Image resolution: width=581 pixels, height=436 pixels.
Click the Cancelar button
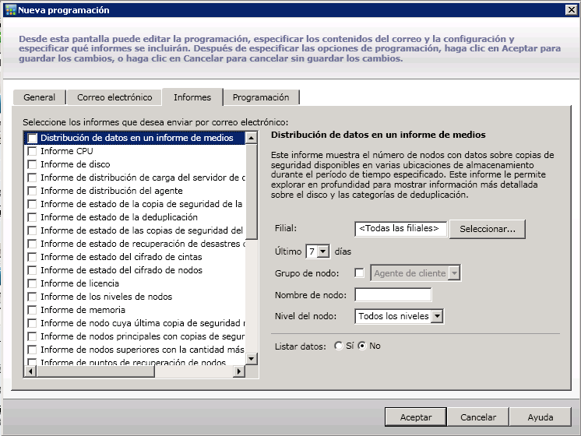(478, 417)
